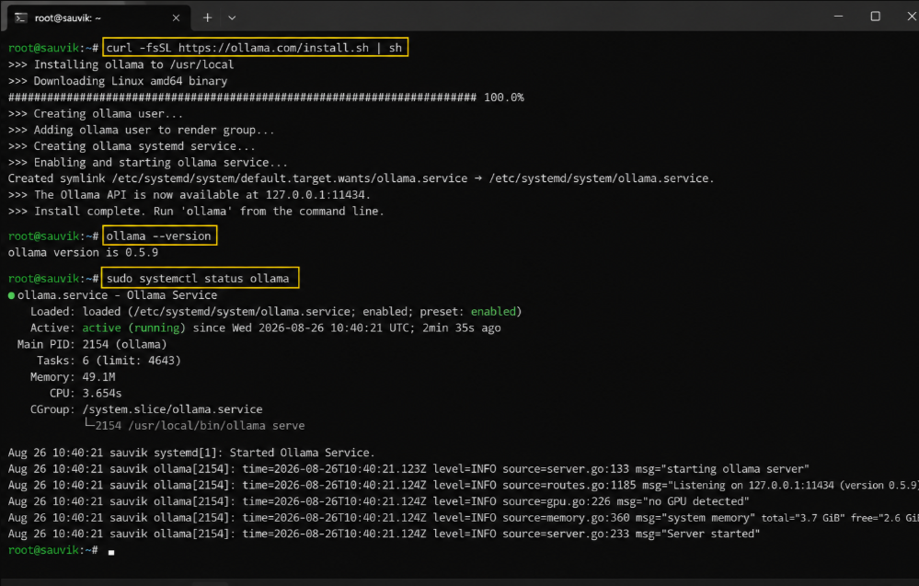The height and width of the screenshot is (586, 919).
Task: Select the root@sauvik: ~ tab
Action: (98, 17)
